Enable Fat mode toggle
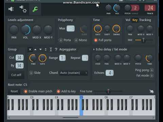163x122 pixels. click(152, 76)
